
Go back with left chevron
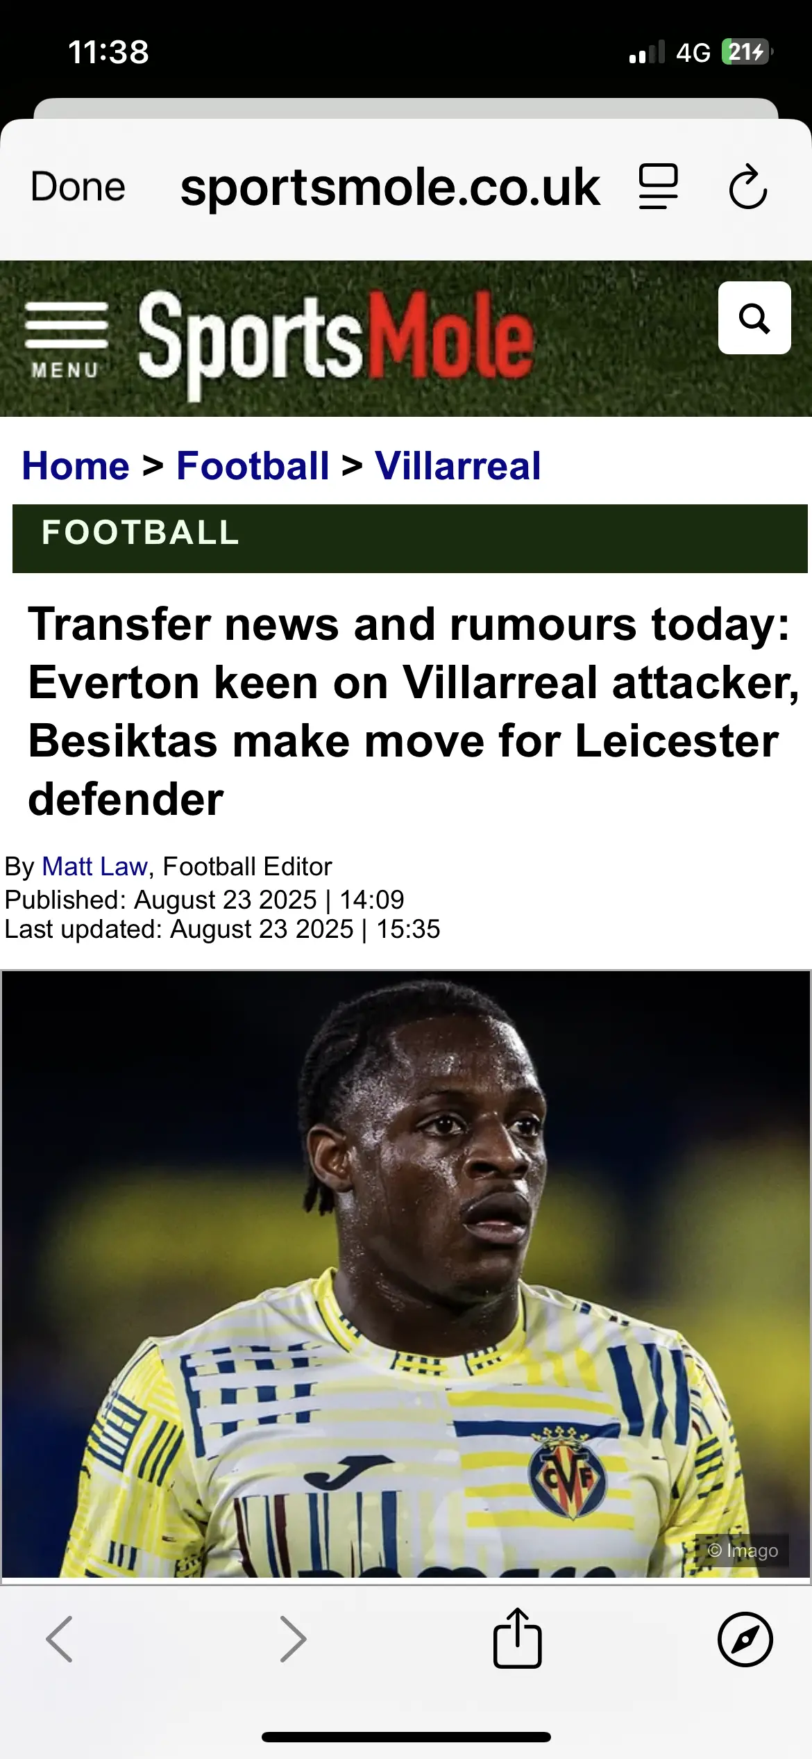pos(60,1640)
